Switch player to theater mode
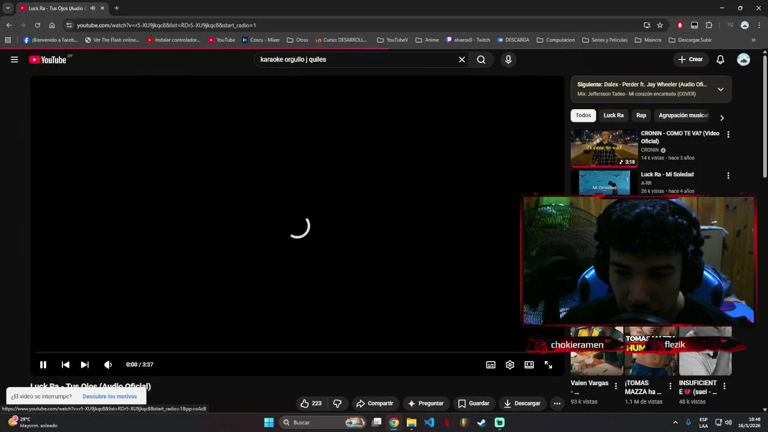Screen dimensions: 768x432 point(529,365)
